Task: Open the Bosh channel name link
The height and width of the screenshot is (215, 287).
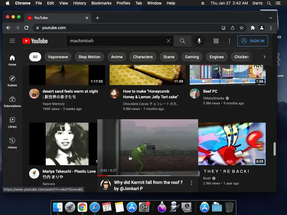Action: (x=207, y=178)
